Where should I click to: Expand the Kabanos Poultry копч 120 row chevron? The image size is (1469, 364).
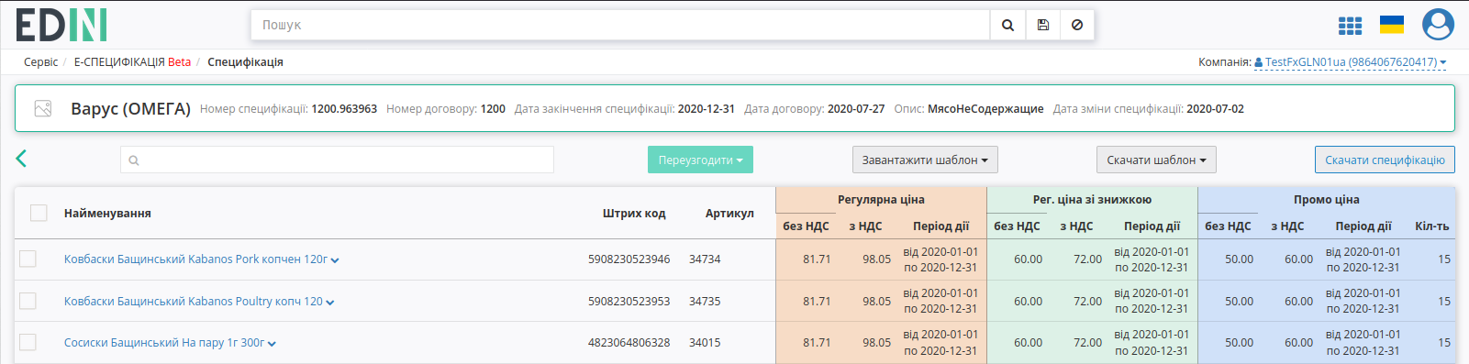pyautogui.click(x=329, y=303)
